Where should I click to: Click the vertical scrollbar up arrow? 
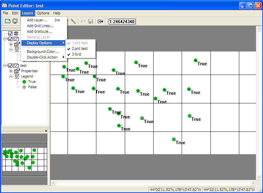(x=259, y=29)
